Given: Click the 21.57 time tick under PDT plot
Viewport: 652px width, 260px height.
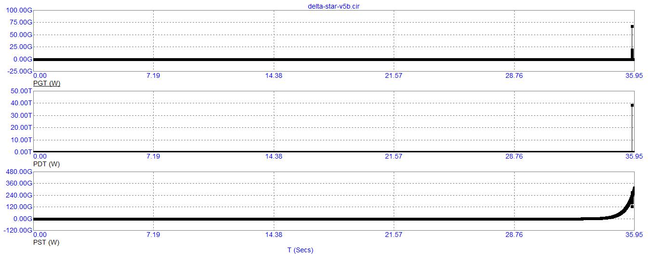Looking at the screenshot, I should pyautogui.click(x=393, y=156).
